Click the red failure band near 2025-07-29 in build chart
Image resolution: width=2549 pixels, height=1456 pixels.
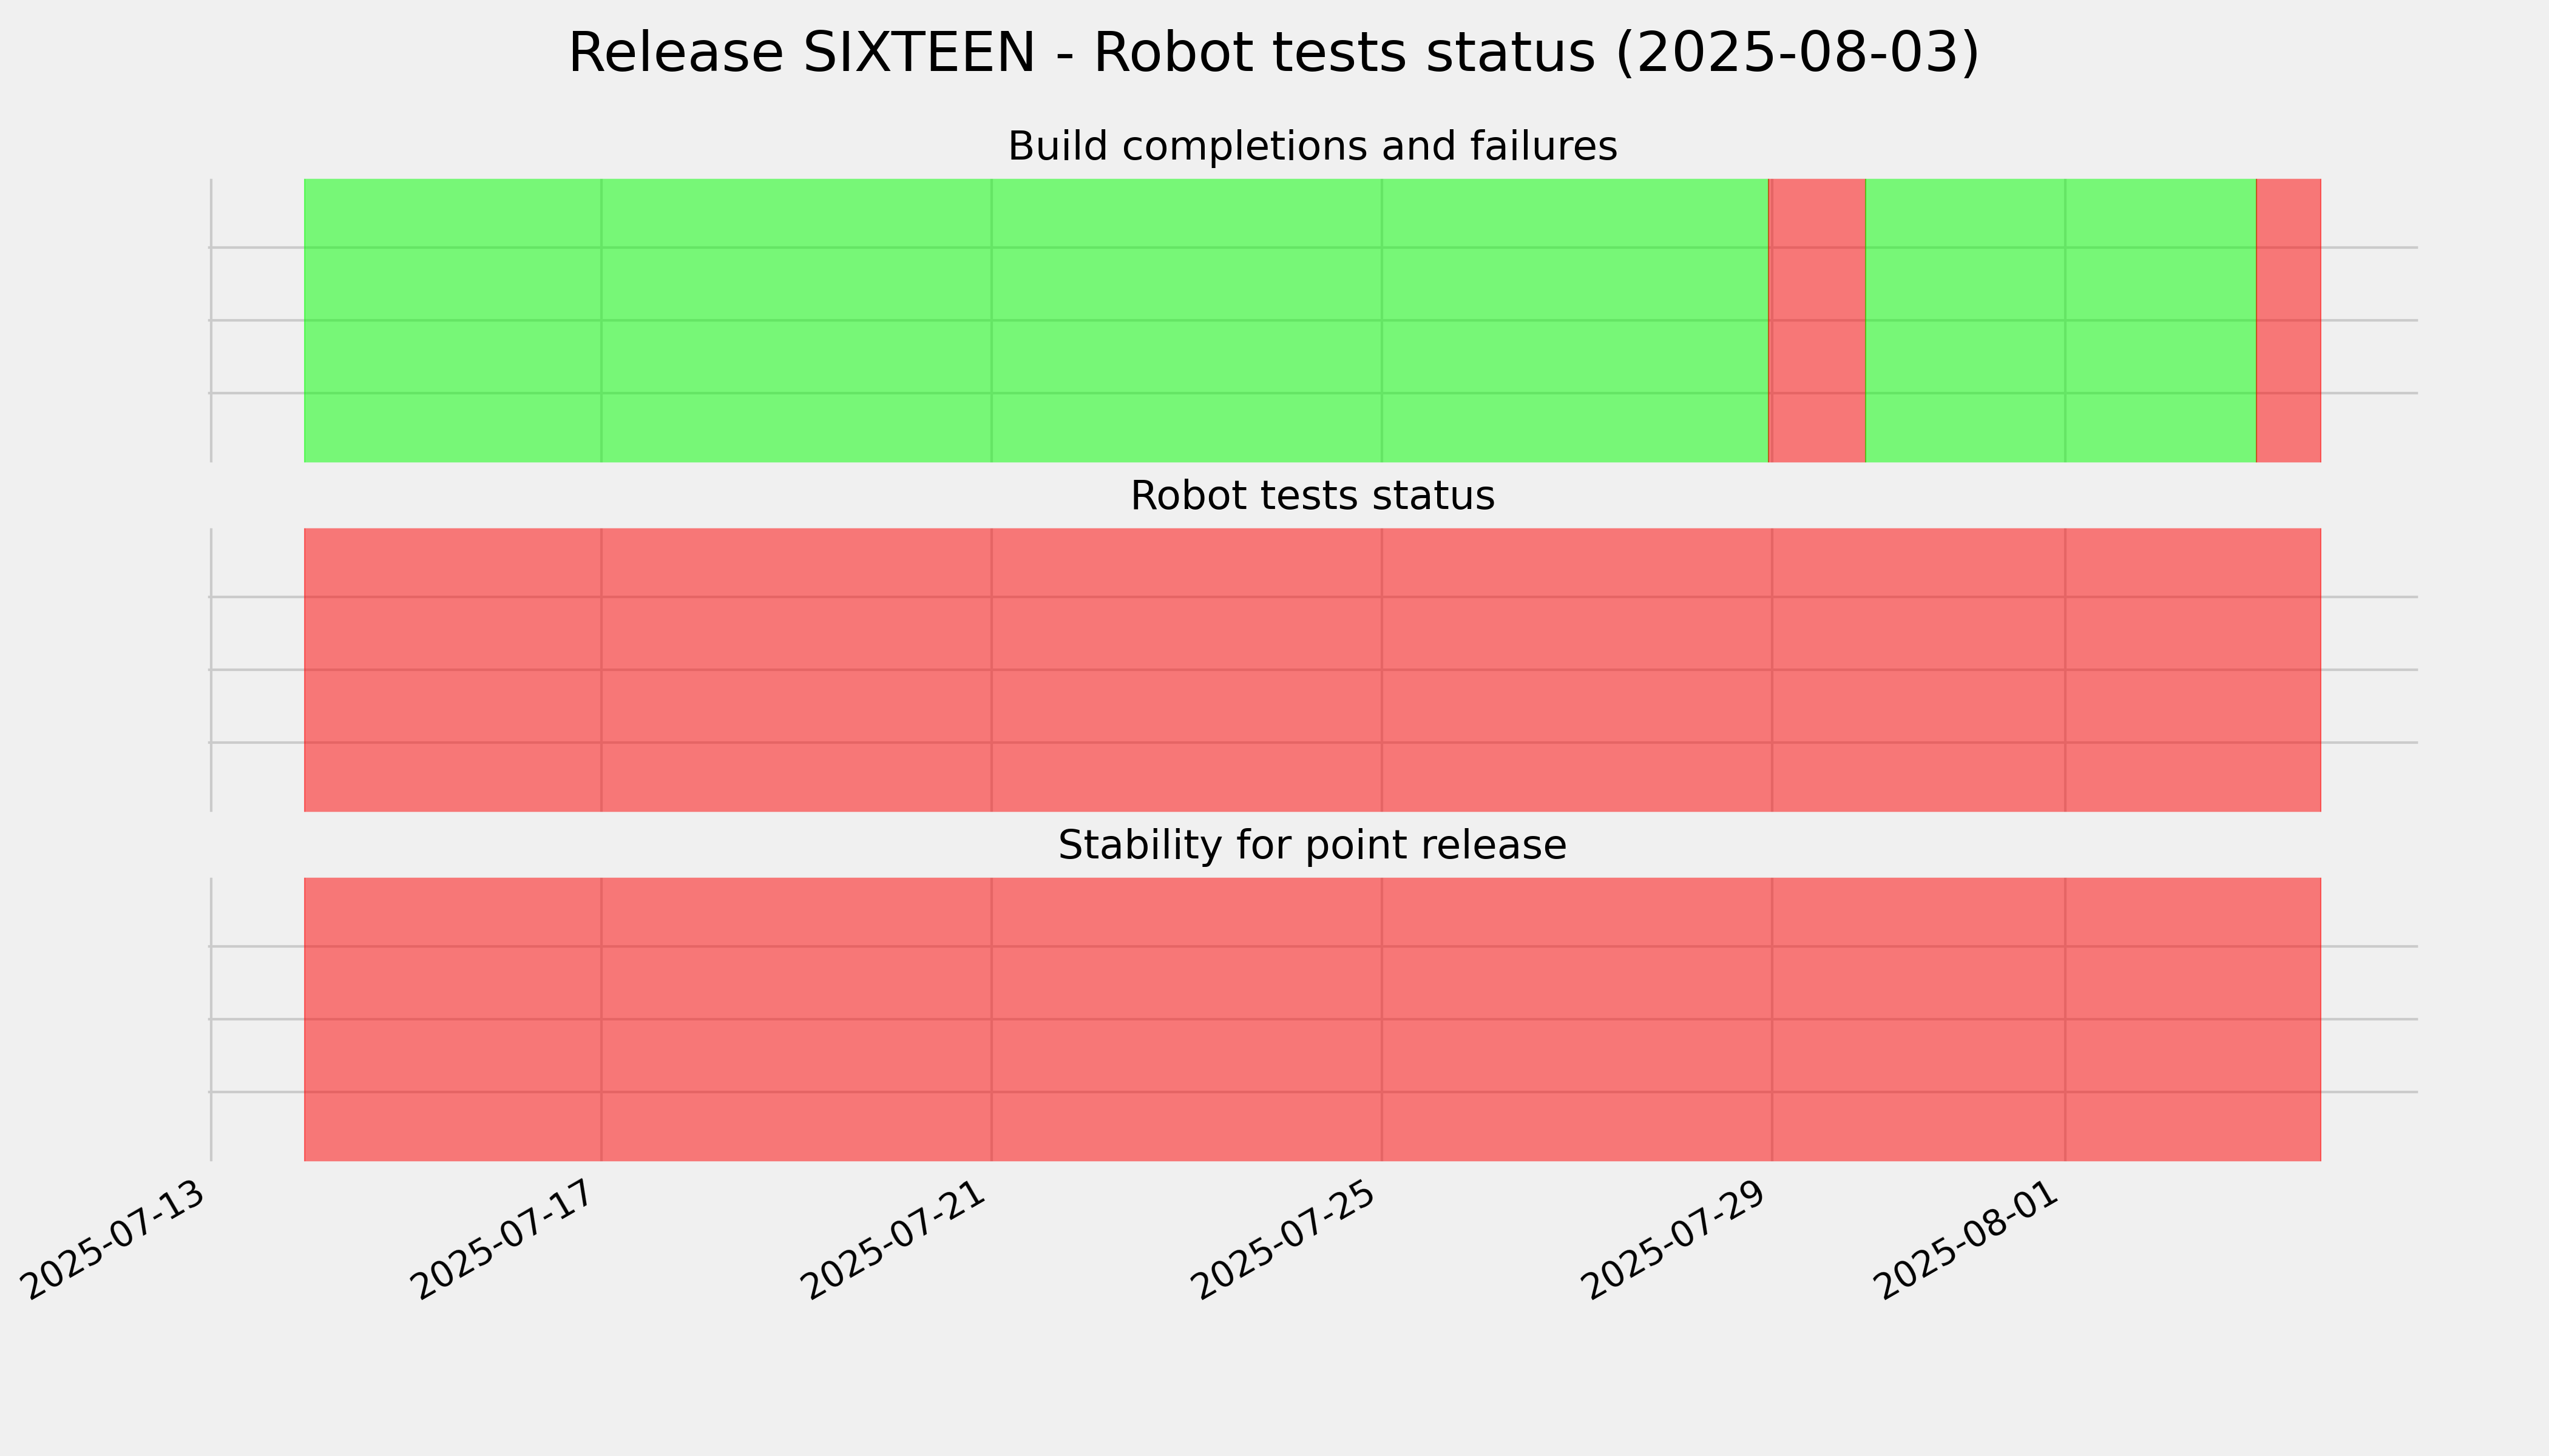click(1816, 320)
